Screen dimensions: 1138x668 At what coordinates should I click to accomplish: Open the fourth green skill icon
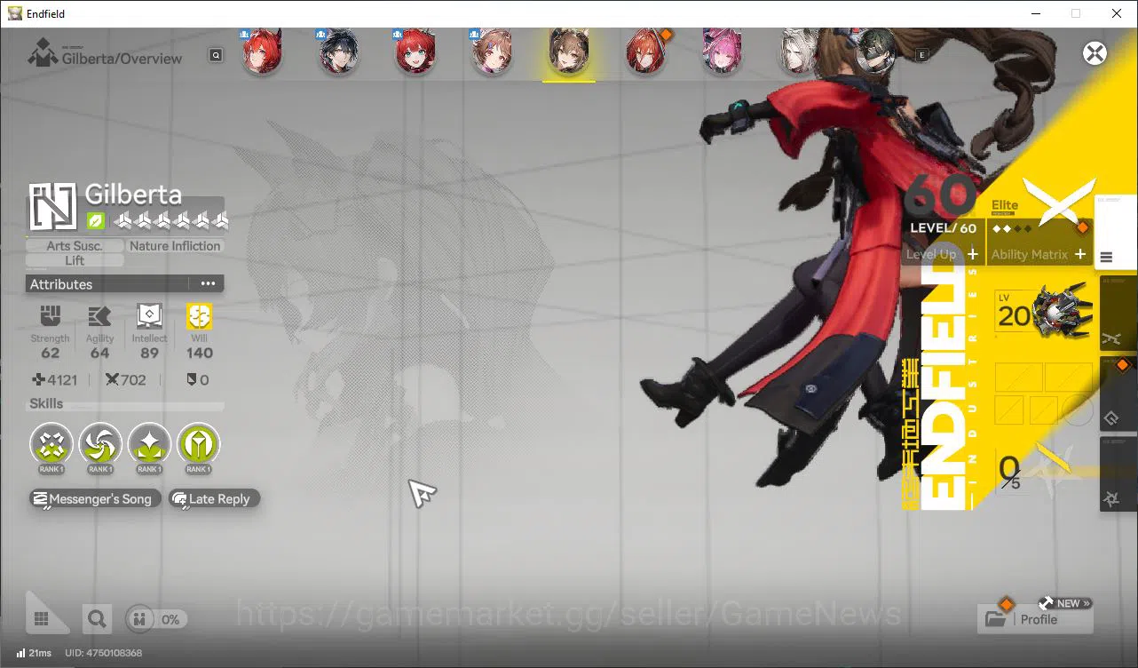pyautogui.click(x=198, y=444)
